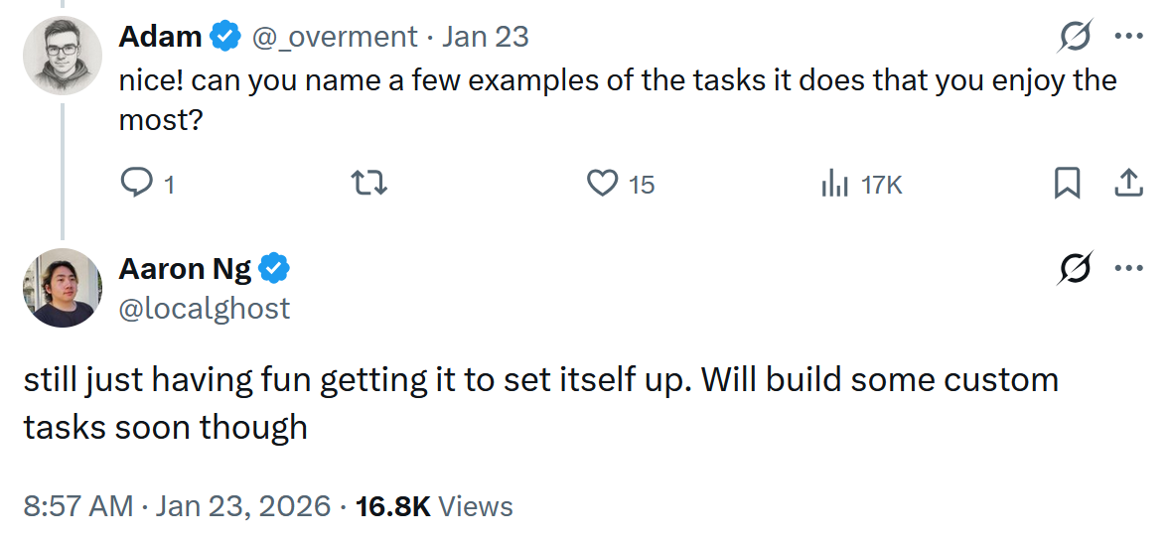1169x541 pixels.
Task: Click the Aaron Ng display name
Action: (x=185, y=269)
